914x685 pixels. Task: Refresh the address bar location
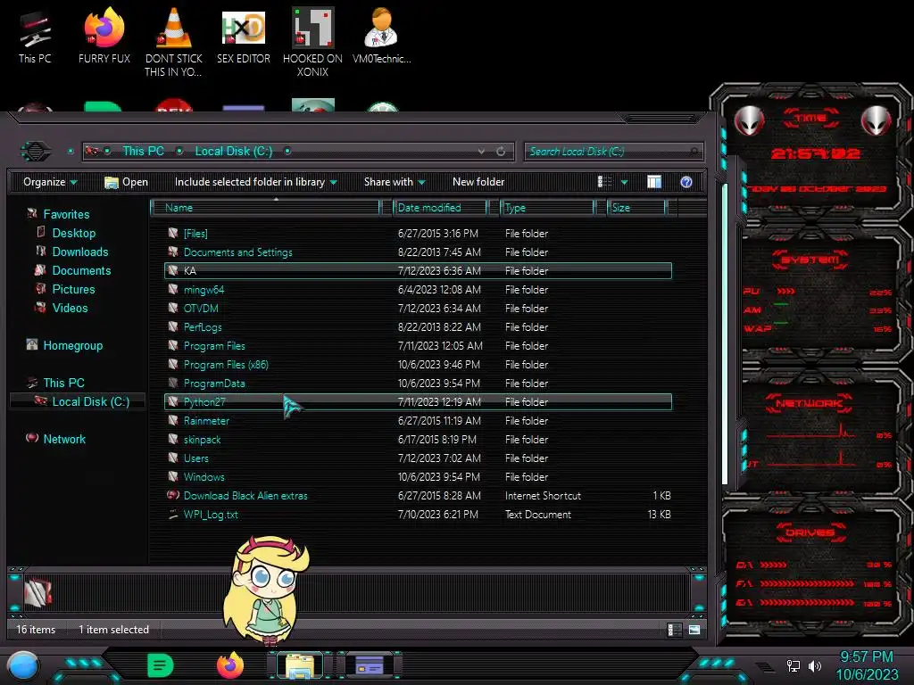pyautogui.click(x=501, y=152)
